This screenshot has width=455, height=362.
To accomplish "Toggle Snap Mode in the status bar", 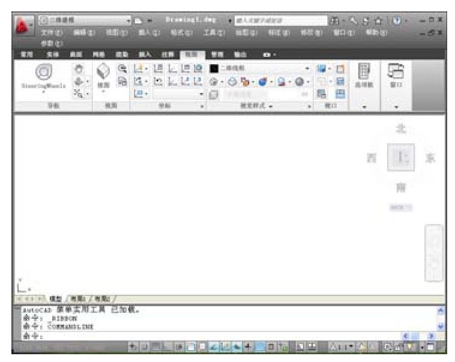I will (x=144, y=346).
